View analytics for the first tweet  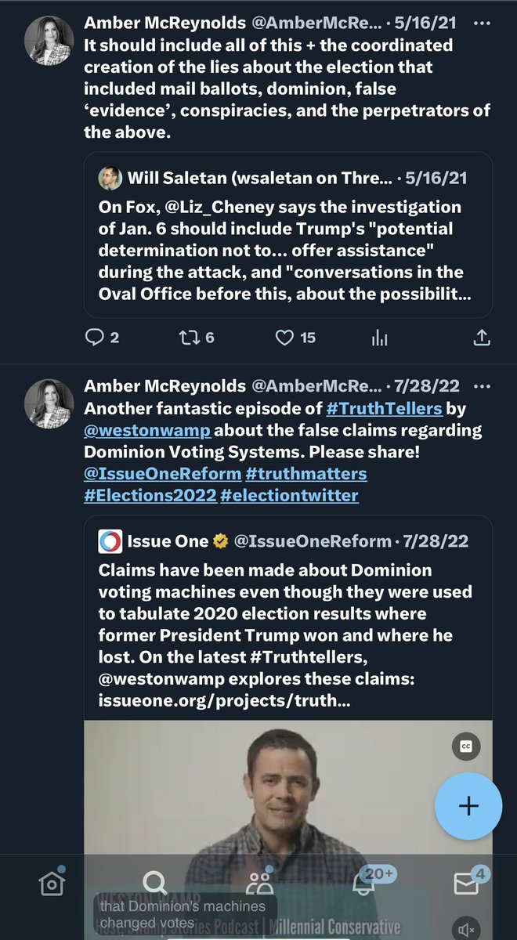(x=380, y=338)
